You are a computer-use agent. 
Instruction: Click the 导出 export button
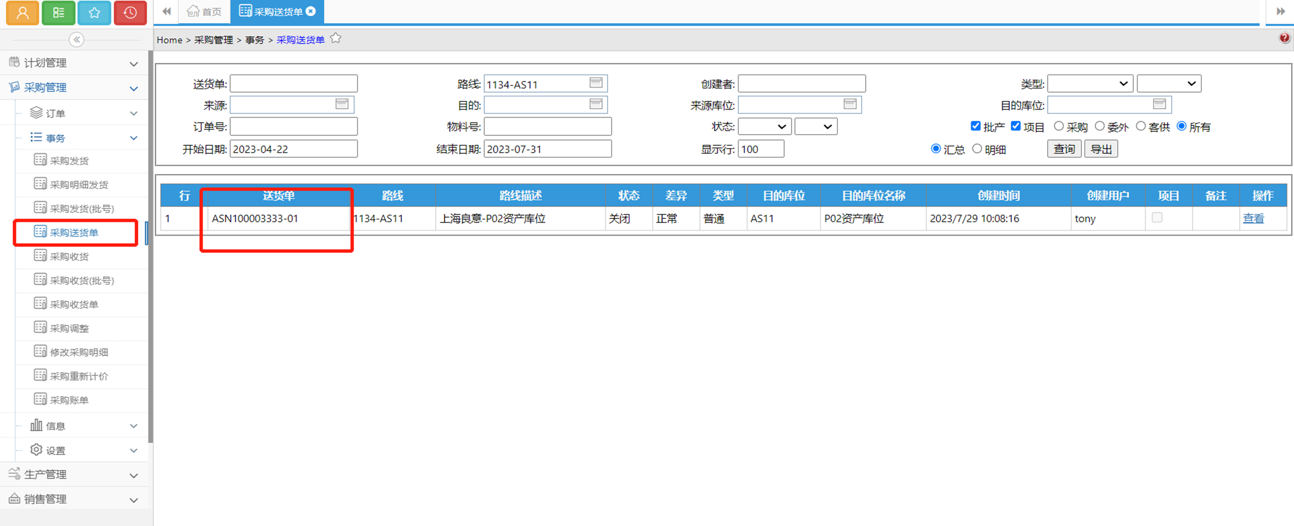(1101, 148)
